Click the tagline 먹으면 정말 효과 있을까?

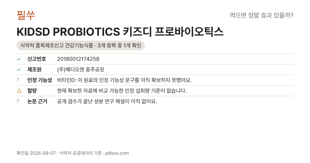[261, 16]
